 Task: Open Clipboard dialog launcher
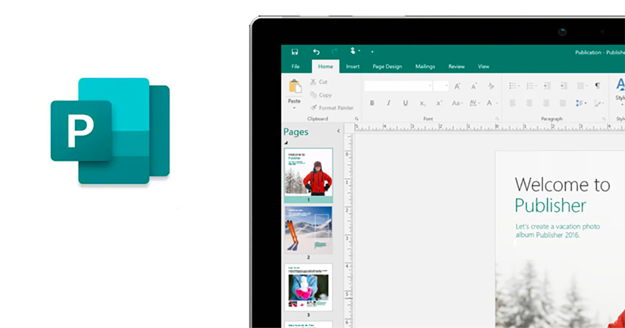(x=356, y=119)
